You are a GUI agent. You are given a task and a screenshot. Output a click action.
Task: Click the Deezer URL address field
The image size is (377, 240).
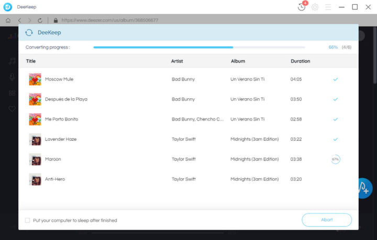[x=110, y=20]
